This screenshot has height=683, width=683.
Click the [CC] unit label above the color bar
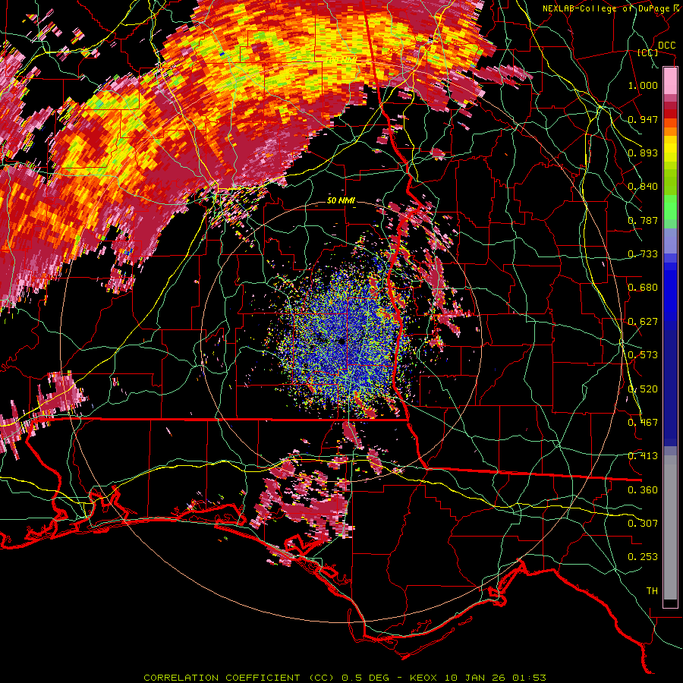pos(648,52)
